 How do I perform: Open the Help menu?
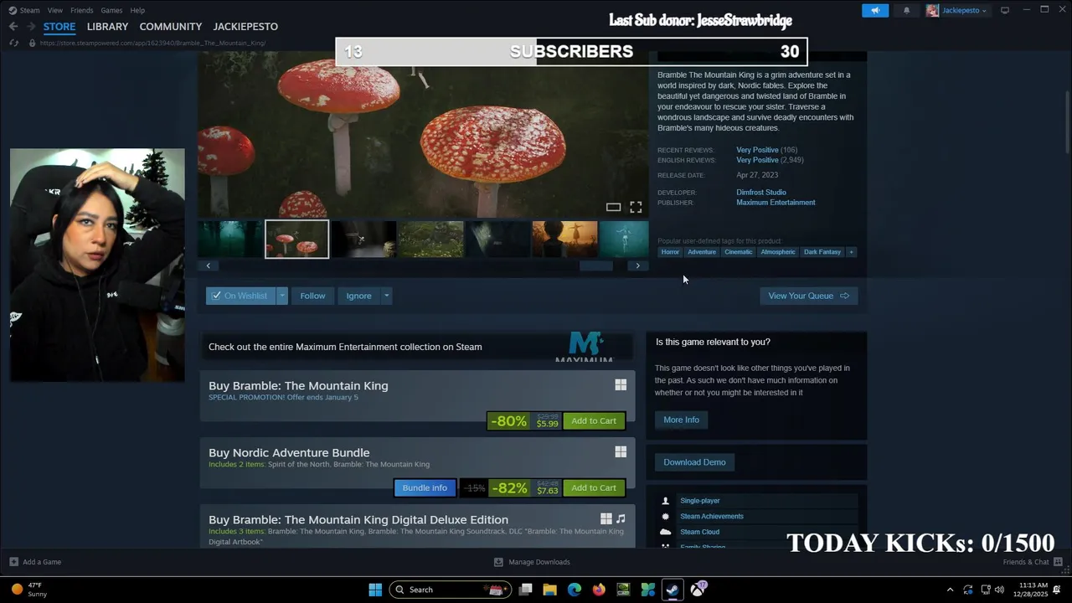(x=137, y=10)
